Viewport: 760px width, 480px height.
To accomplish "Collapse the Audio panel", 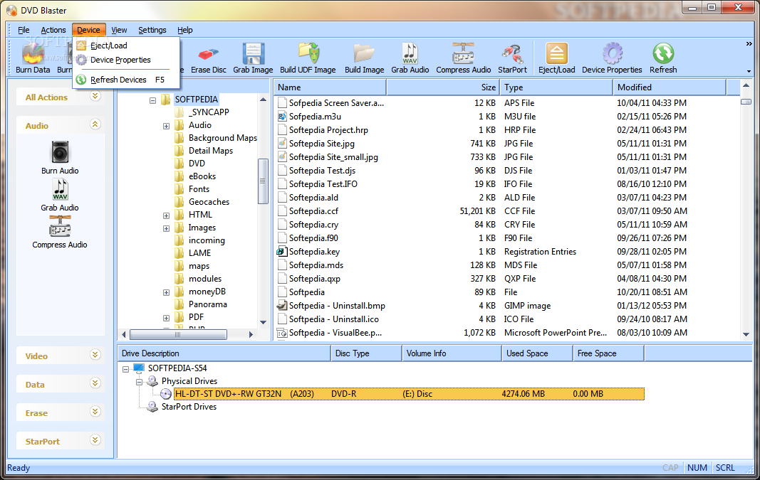I will click(95, 124).
